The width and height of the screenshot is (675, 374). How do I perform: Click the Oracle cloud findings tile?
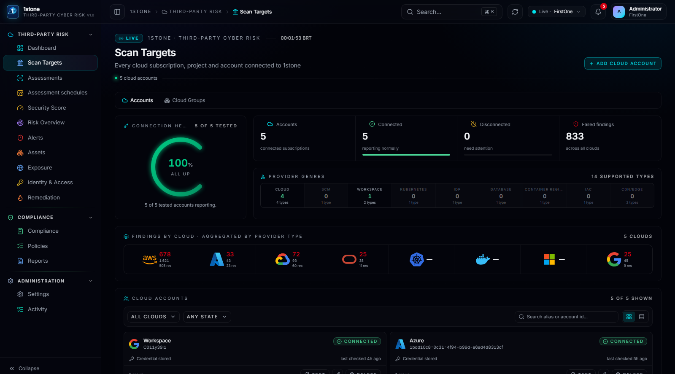pos(355,260)
